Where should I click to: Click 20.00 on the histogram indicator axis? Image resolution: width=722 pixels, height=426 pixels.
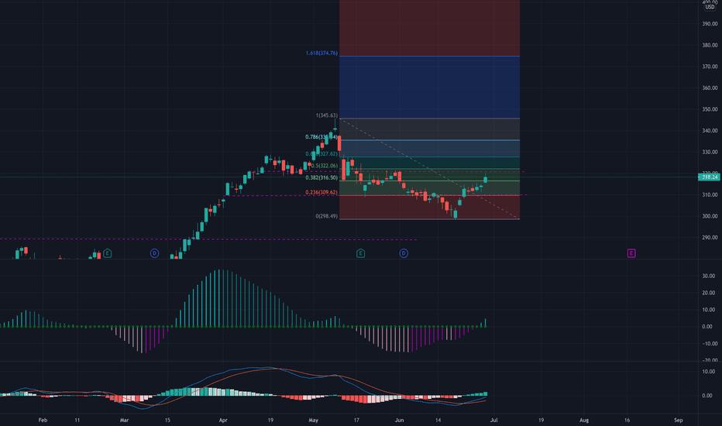tap(708, 293)
